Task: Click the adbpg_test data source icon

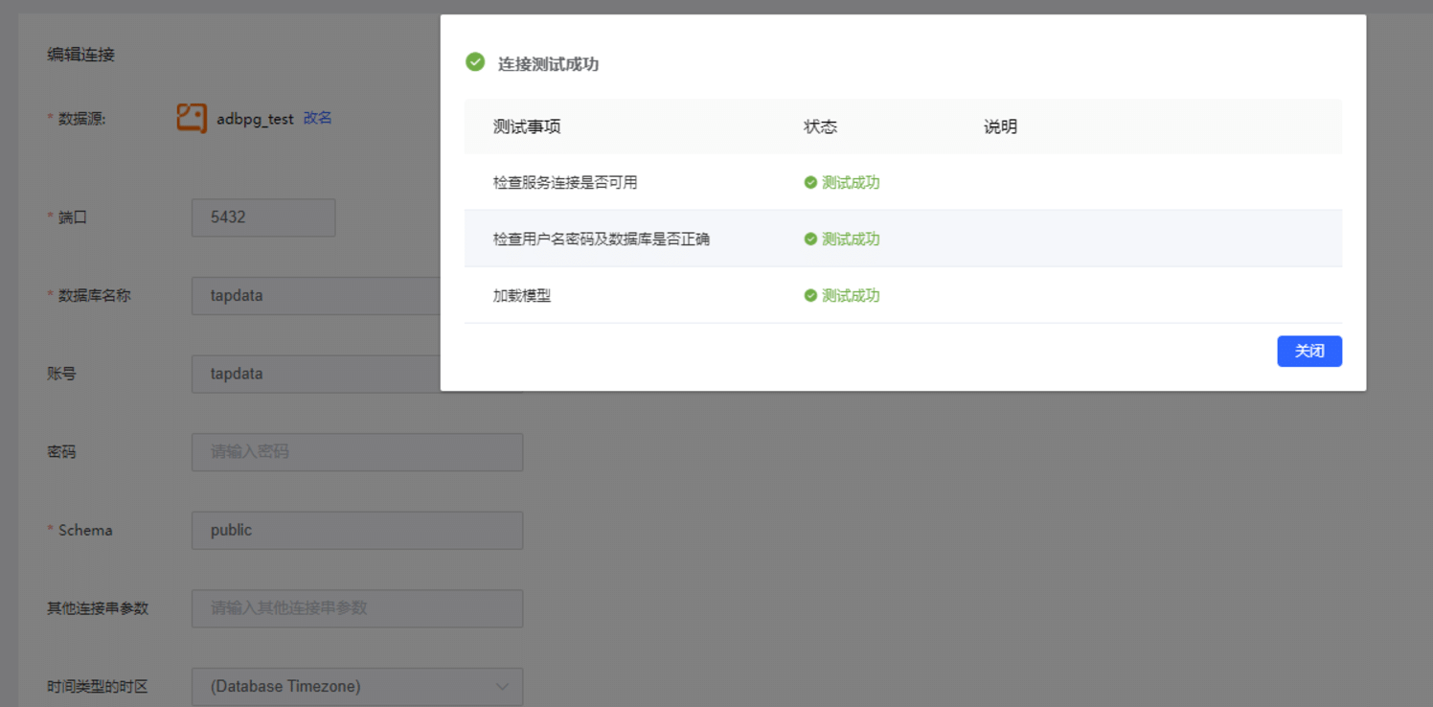Action: tap(192, 118)
